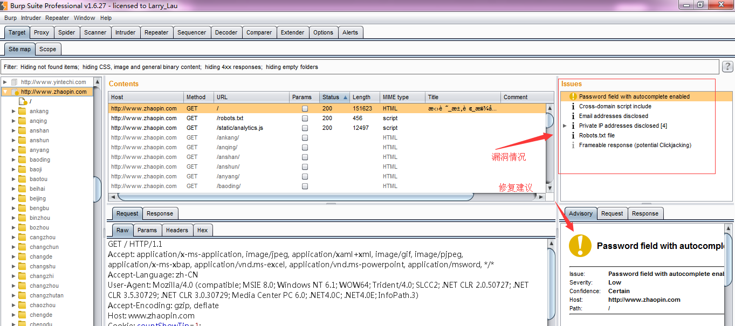The height and width of the screenshot is (326, 735).
Task: Tick the Params checkbox for /robots.txt row
Action: [305, 118]
